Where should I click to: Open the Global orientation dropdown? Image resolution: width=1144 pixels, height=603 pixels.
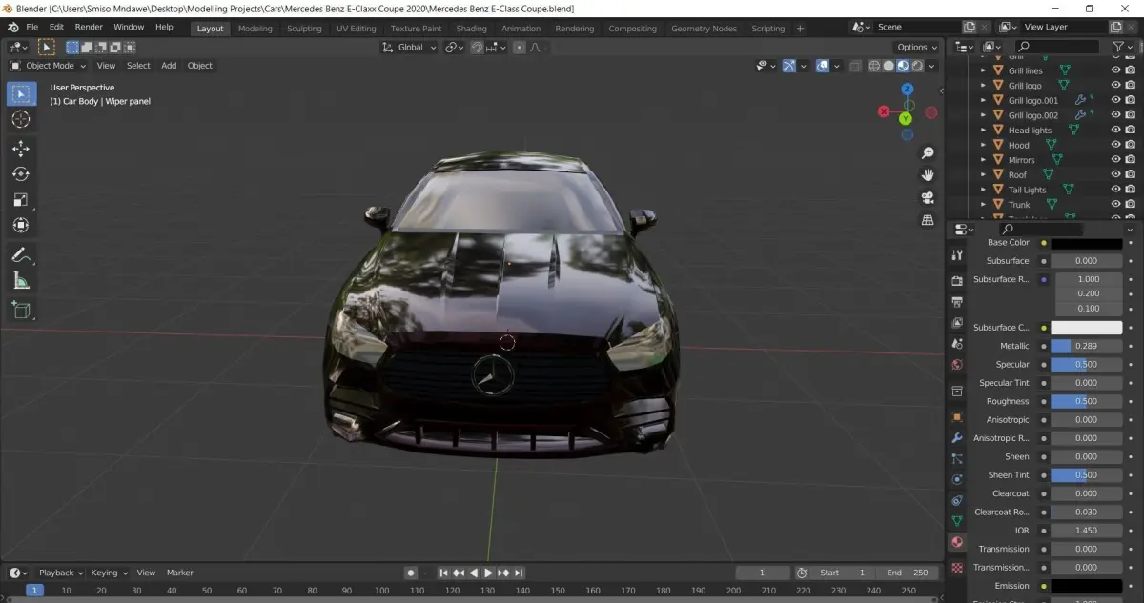coord(410,47)
